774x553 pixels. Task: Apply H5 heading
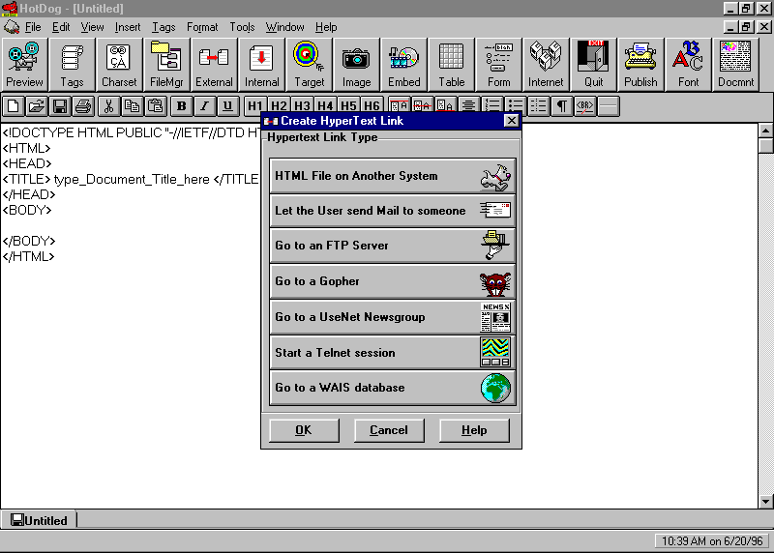point(348,105)
